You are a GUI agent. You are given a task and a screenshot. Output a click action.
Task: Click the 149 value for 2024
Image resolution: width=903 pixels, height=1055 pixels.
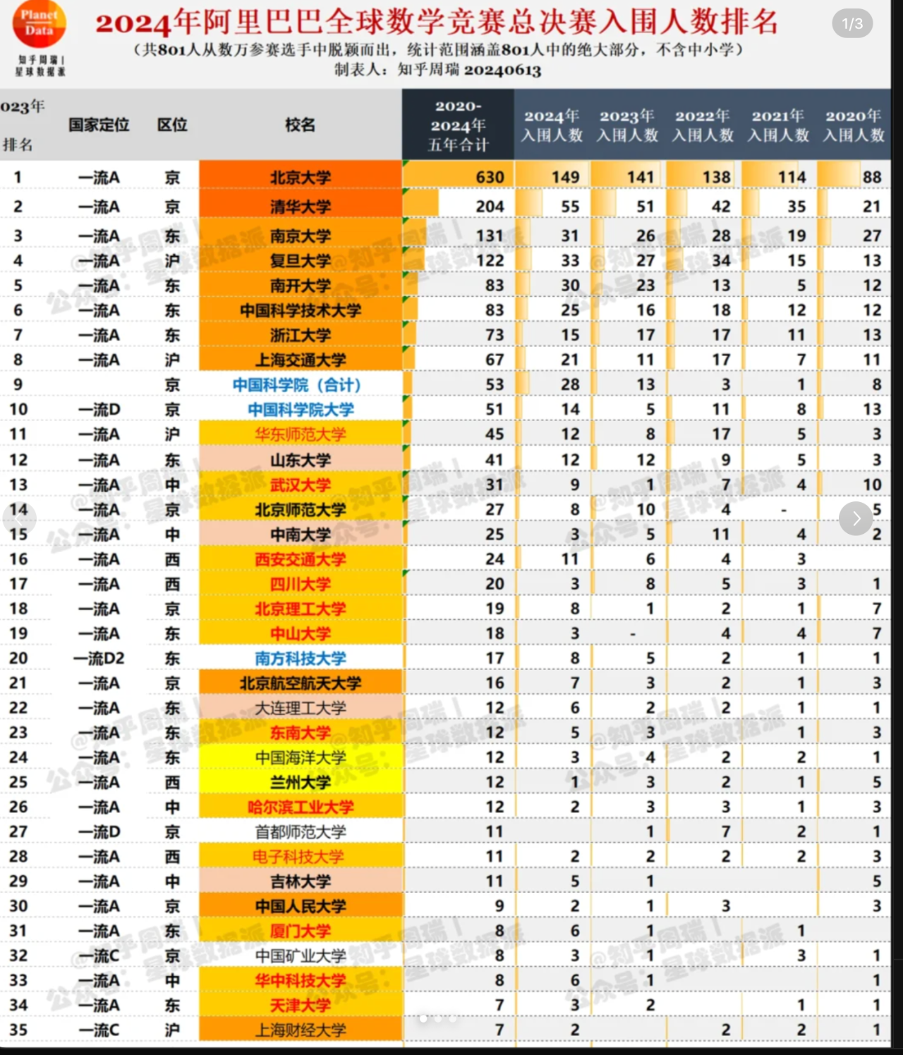click(x=566, y=177)
